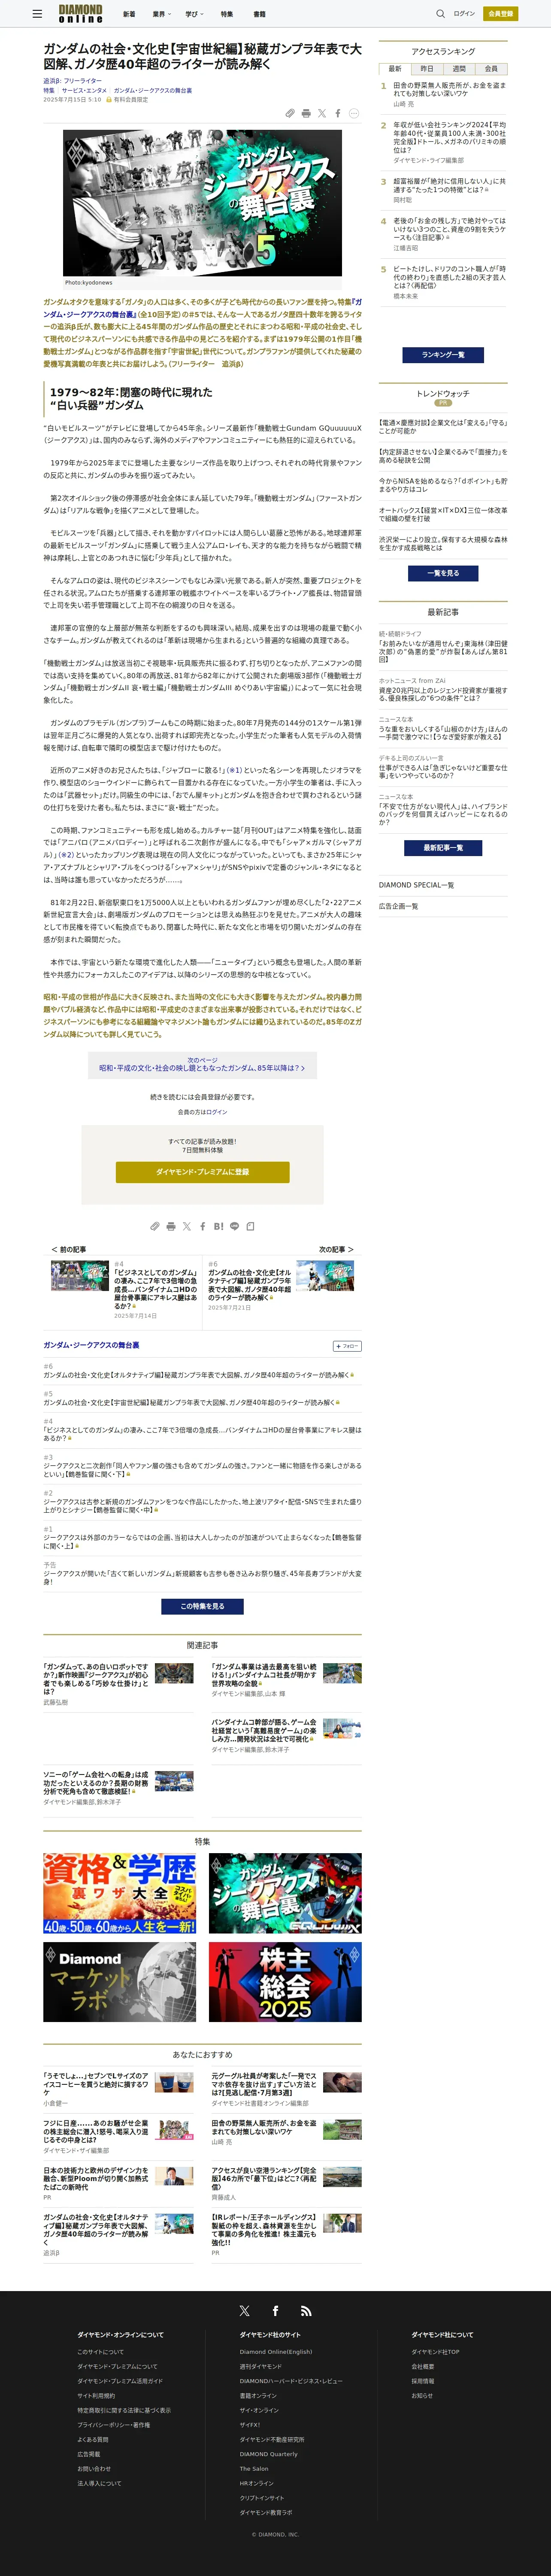Go to the 次のページ link box
This screenshot has height=2576, width=551.
(203, 1064)
